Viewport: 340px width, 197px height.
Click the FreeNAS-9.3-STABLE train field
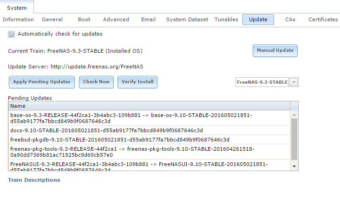(262, 82)
